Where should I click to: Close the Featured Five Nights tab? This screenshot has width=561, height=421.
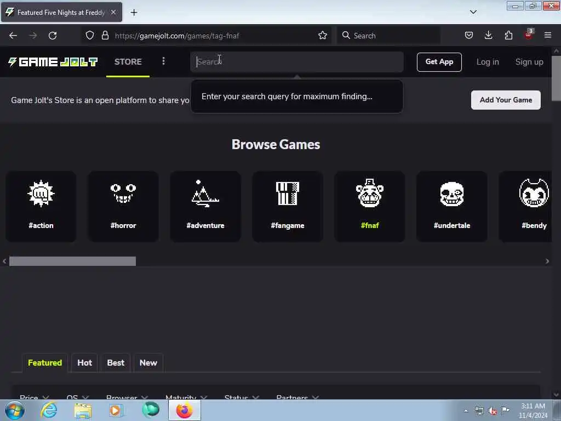(113, 13)
